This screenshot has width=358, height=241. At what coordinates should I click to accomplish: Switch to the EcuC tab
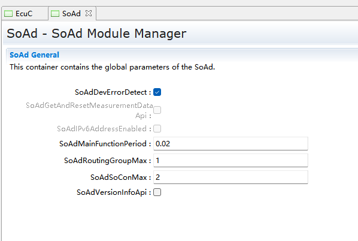click(24, 14)
